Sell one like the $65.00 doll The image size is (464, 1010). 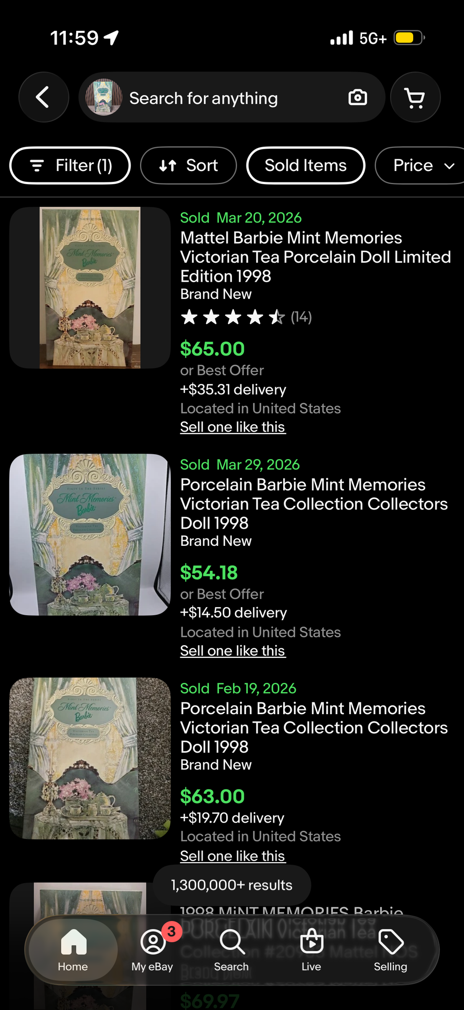pos(233,427)
